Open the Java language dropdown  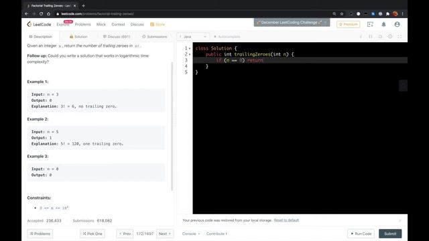pyautogui.click(x=193, y=36)
